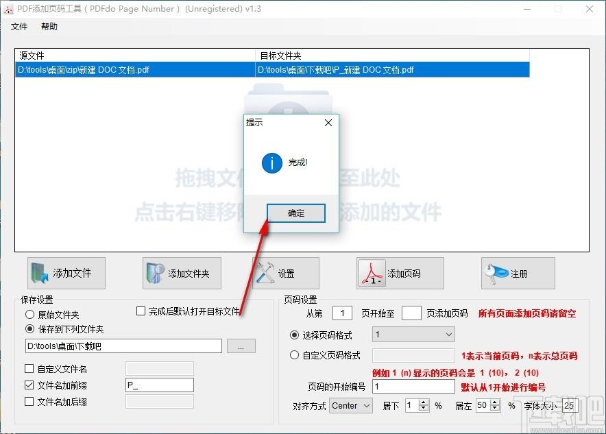Image resolution: width=606 pixels, height=434 pixels.
Task: Click the target path P_新建 DOC 文档.pdf cell
Action: point(392,70)
